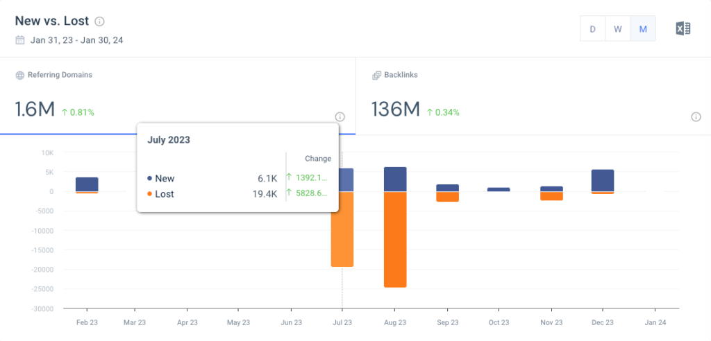Click the Backlinks stacked-pages icon
Image resolution: width=711 pixels, height=341 pixels.
tap(376, 75)
